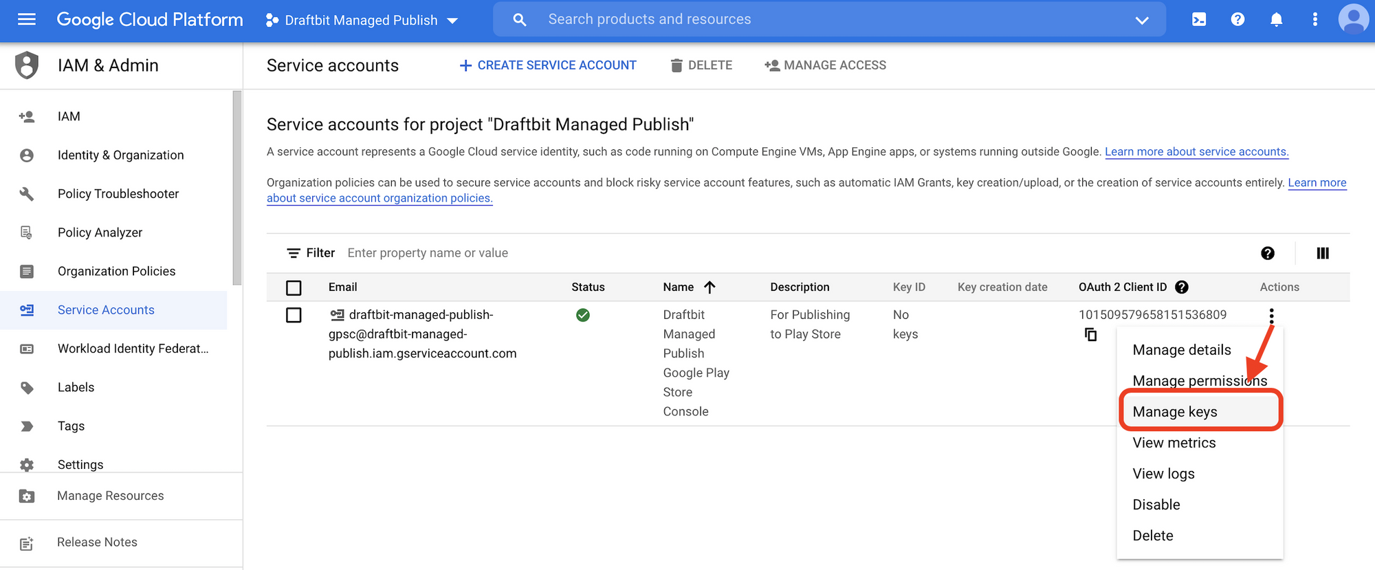Click the IAM person-add sidebar icon
Screen dimensions: 1375x570
[x=27, y=116]
